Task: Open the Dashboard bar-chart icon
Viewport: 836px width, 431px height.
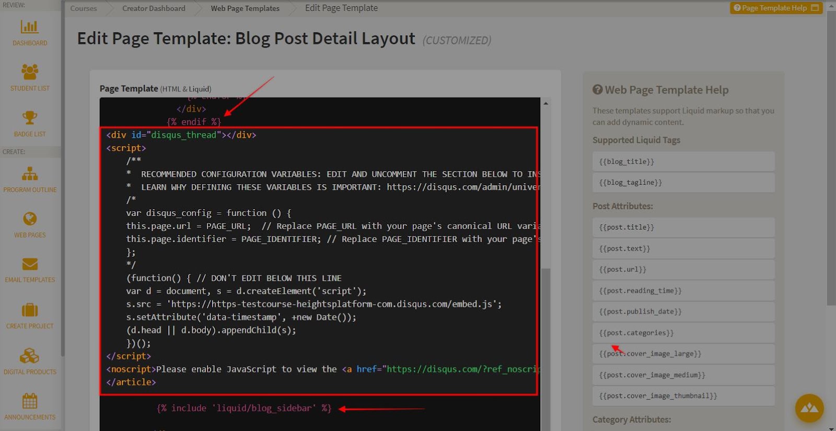Action: [x=30, y=26]
